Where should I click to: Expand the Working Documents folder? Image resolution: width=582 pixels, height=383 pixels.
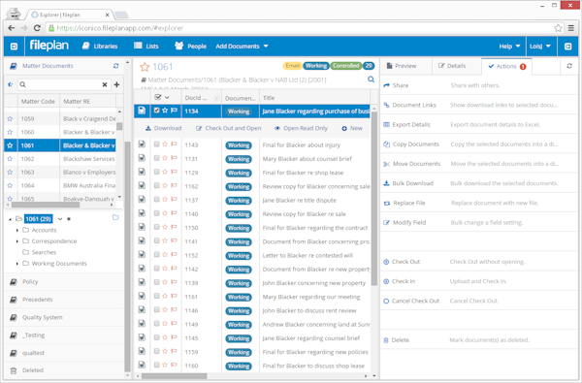click(x=17, y=264)
